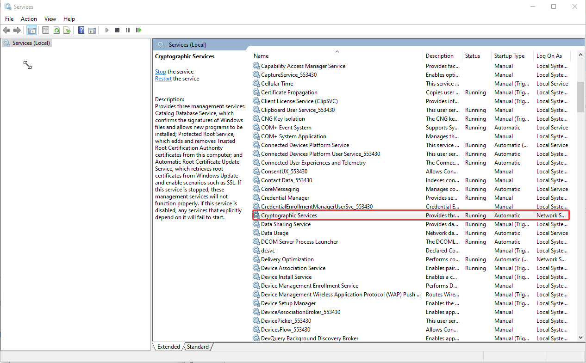Click the Export List toolbar icon
Screen dimensions: 586x363
(67, 30)
